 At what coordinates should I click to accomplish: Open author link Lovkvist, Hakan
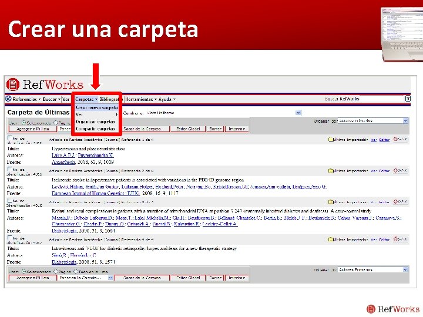(x=67, y=187)
